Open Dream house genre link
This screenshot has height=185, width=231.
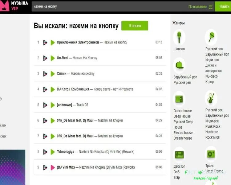[183, 138]
